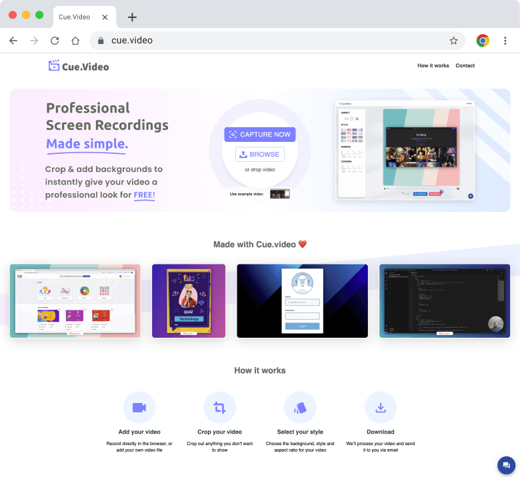520x477 pixels.
Task: Click the browser forward arrow
Action: [x=34, y=41]
